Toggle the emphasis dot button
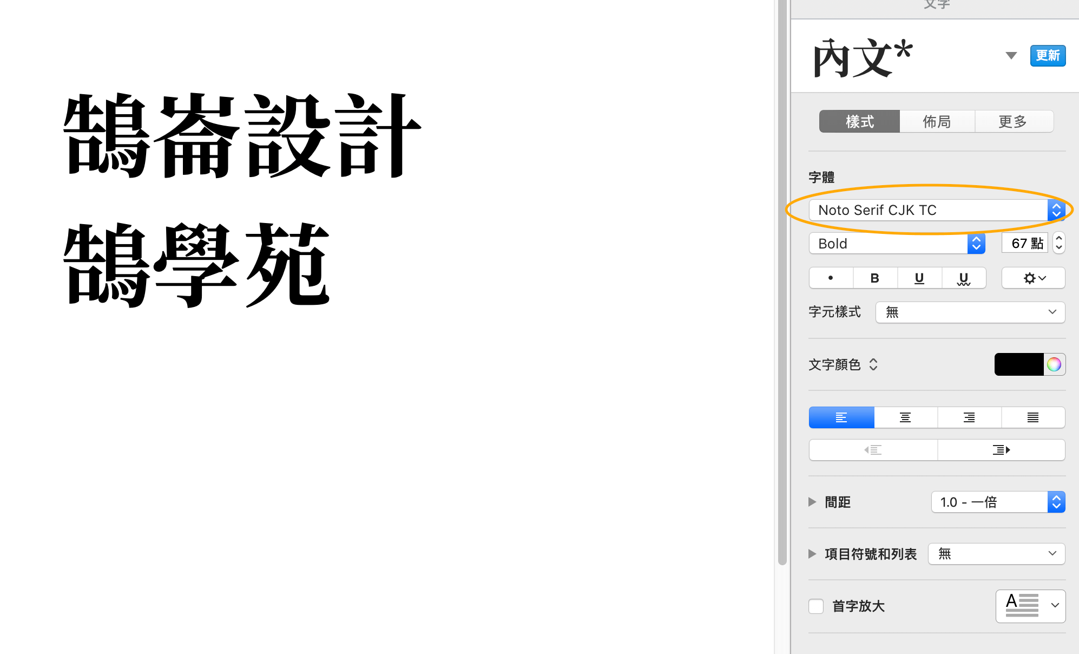Screen dimensions: 1079x654 coord(831,278)
